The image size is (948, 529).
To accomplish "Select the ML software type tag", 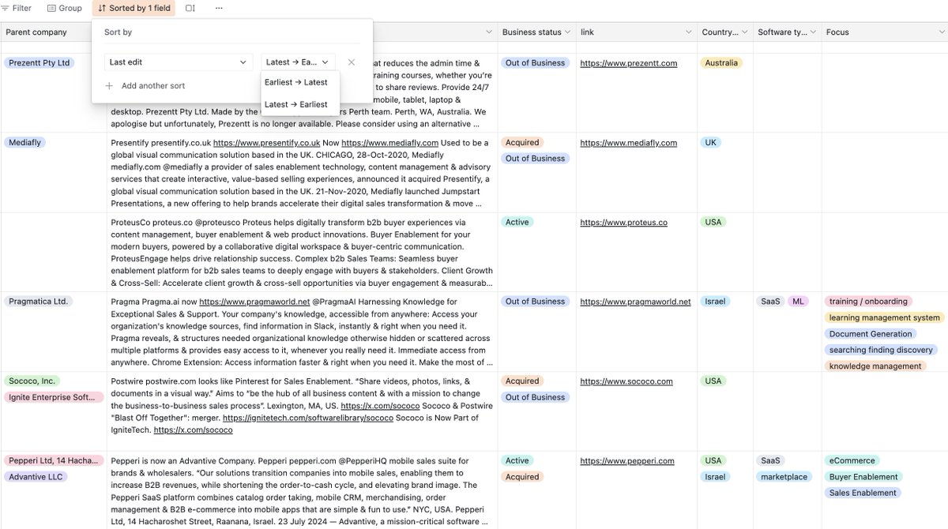I will point(799,302).
